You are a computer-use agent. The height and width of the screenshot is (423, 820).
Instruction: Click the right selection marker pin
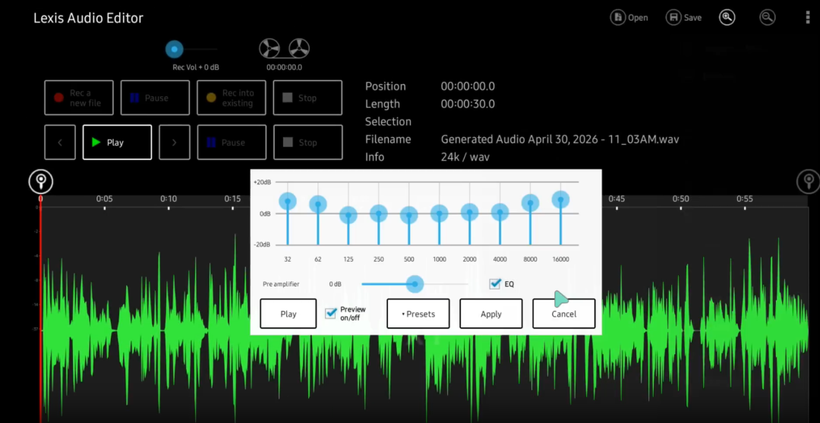(809, 182)
